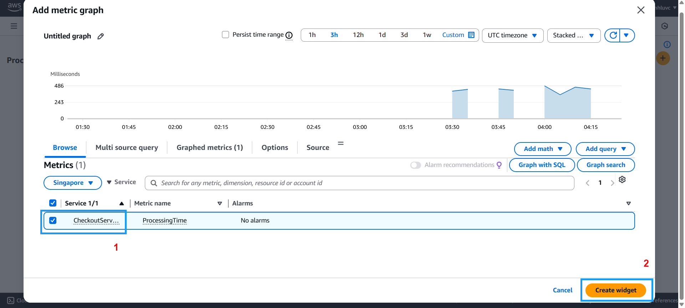Click the Create widget button
This screenshot has height=308, width=685.
coord(615,290)
